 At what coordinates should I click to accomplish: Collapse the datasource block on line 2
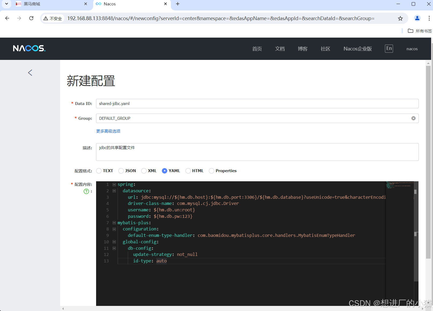click(114, 191)
